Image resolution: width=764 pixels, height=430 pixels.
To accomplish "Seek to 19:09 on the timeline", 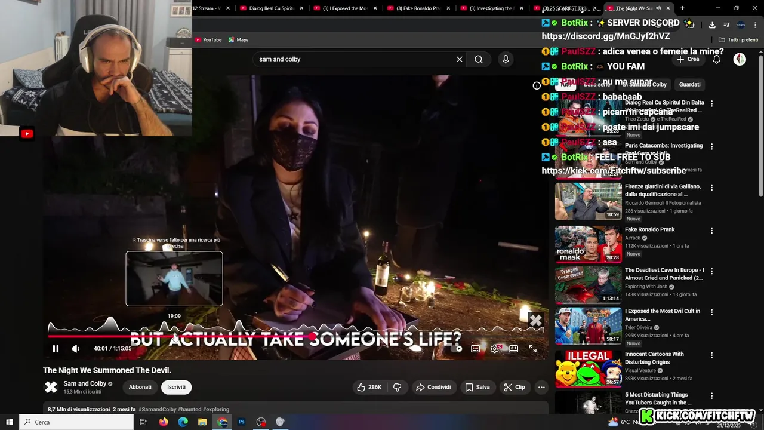I will pos(174,337).
